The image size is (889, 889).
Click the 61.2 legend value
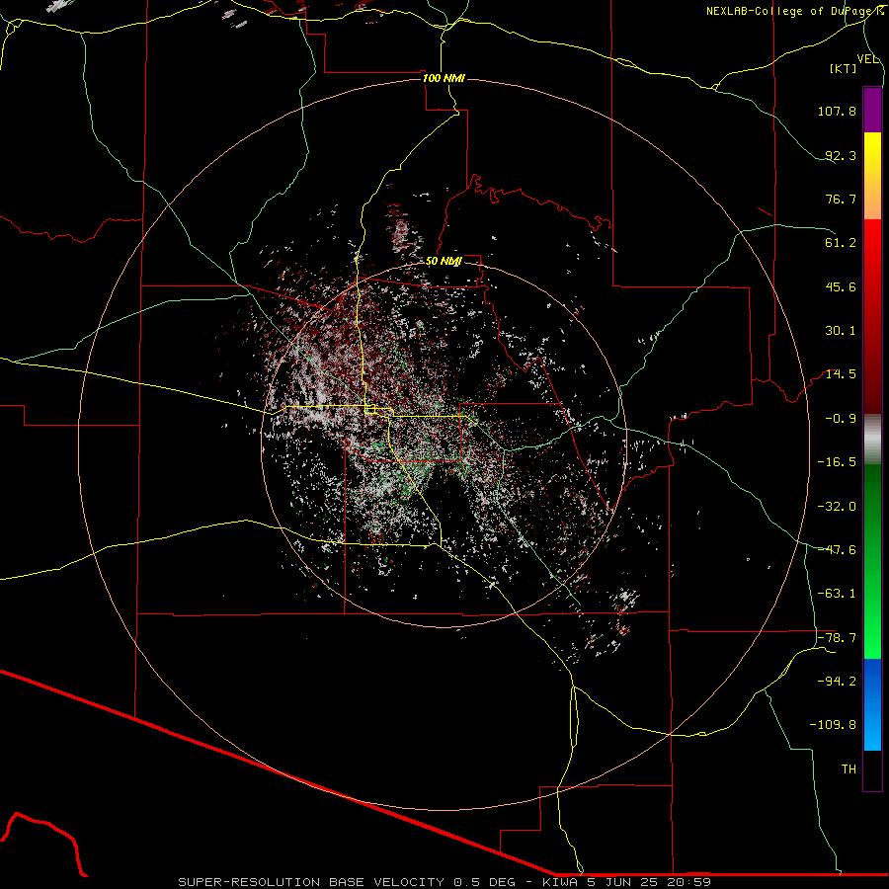[841, 243]
